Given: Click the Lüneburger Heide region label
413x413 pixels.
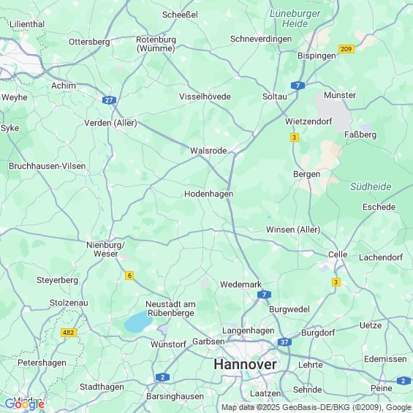Looking at the screenshot, I should point(295,18).
